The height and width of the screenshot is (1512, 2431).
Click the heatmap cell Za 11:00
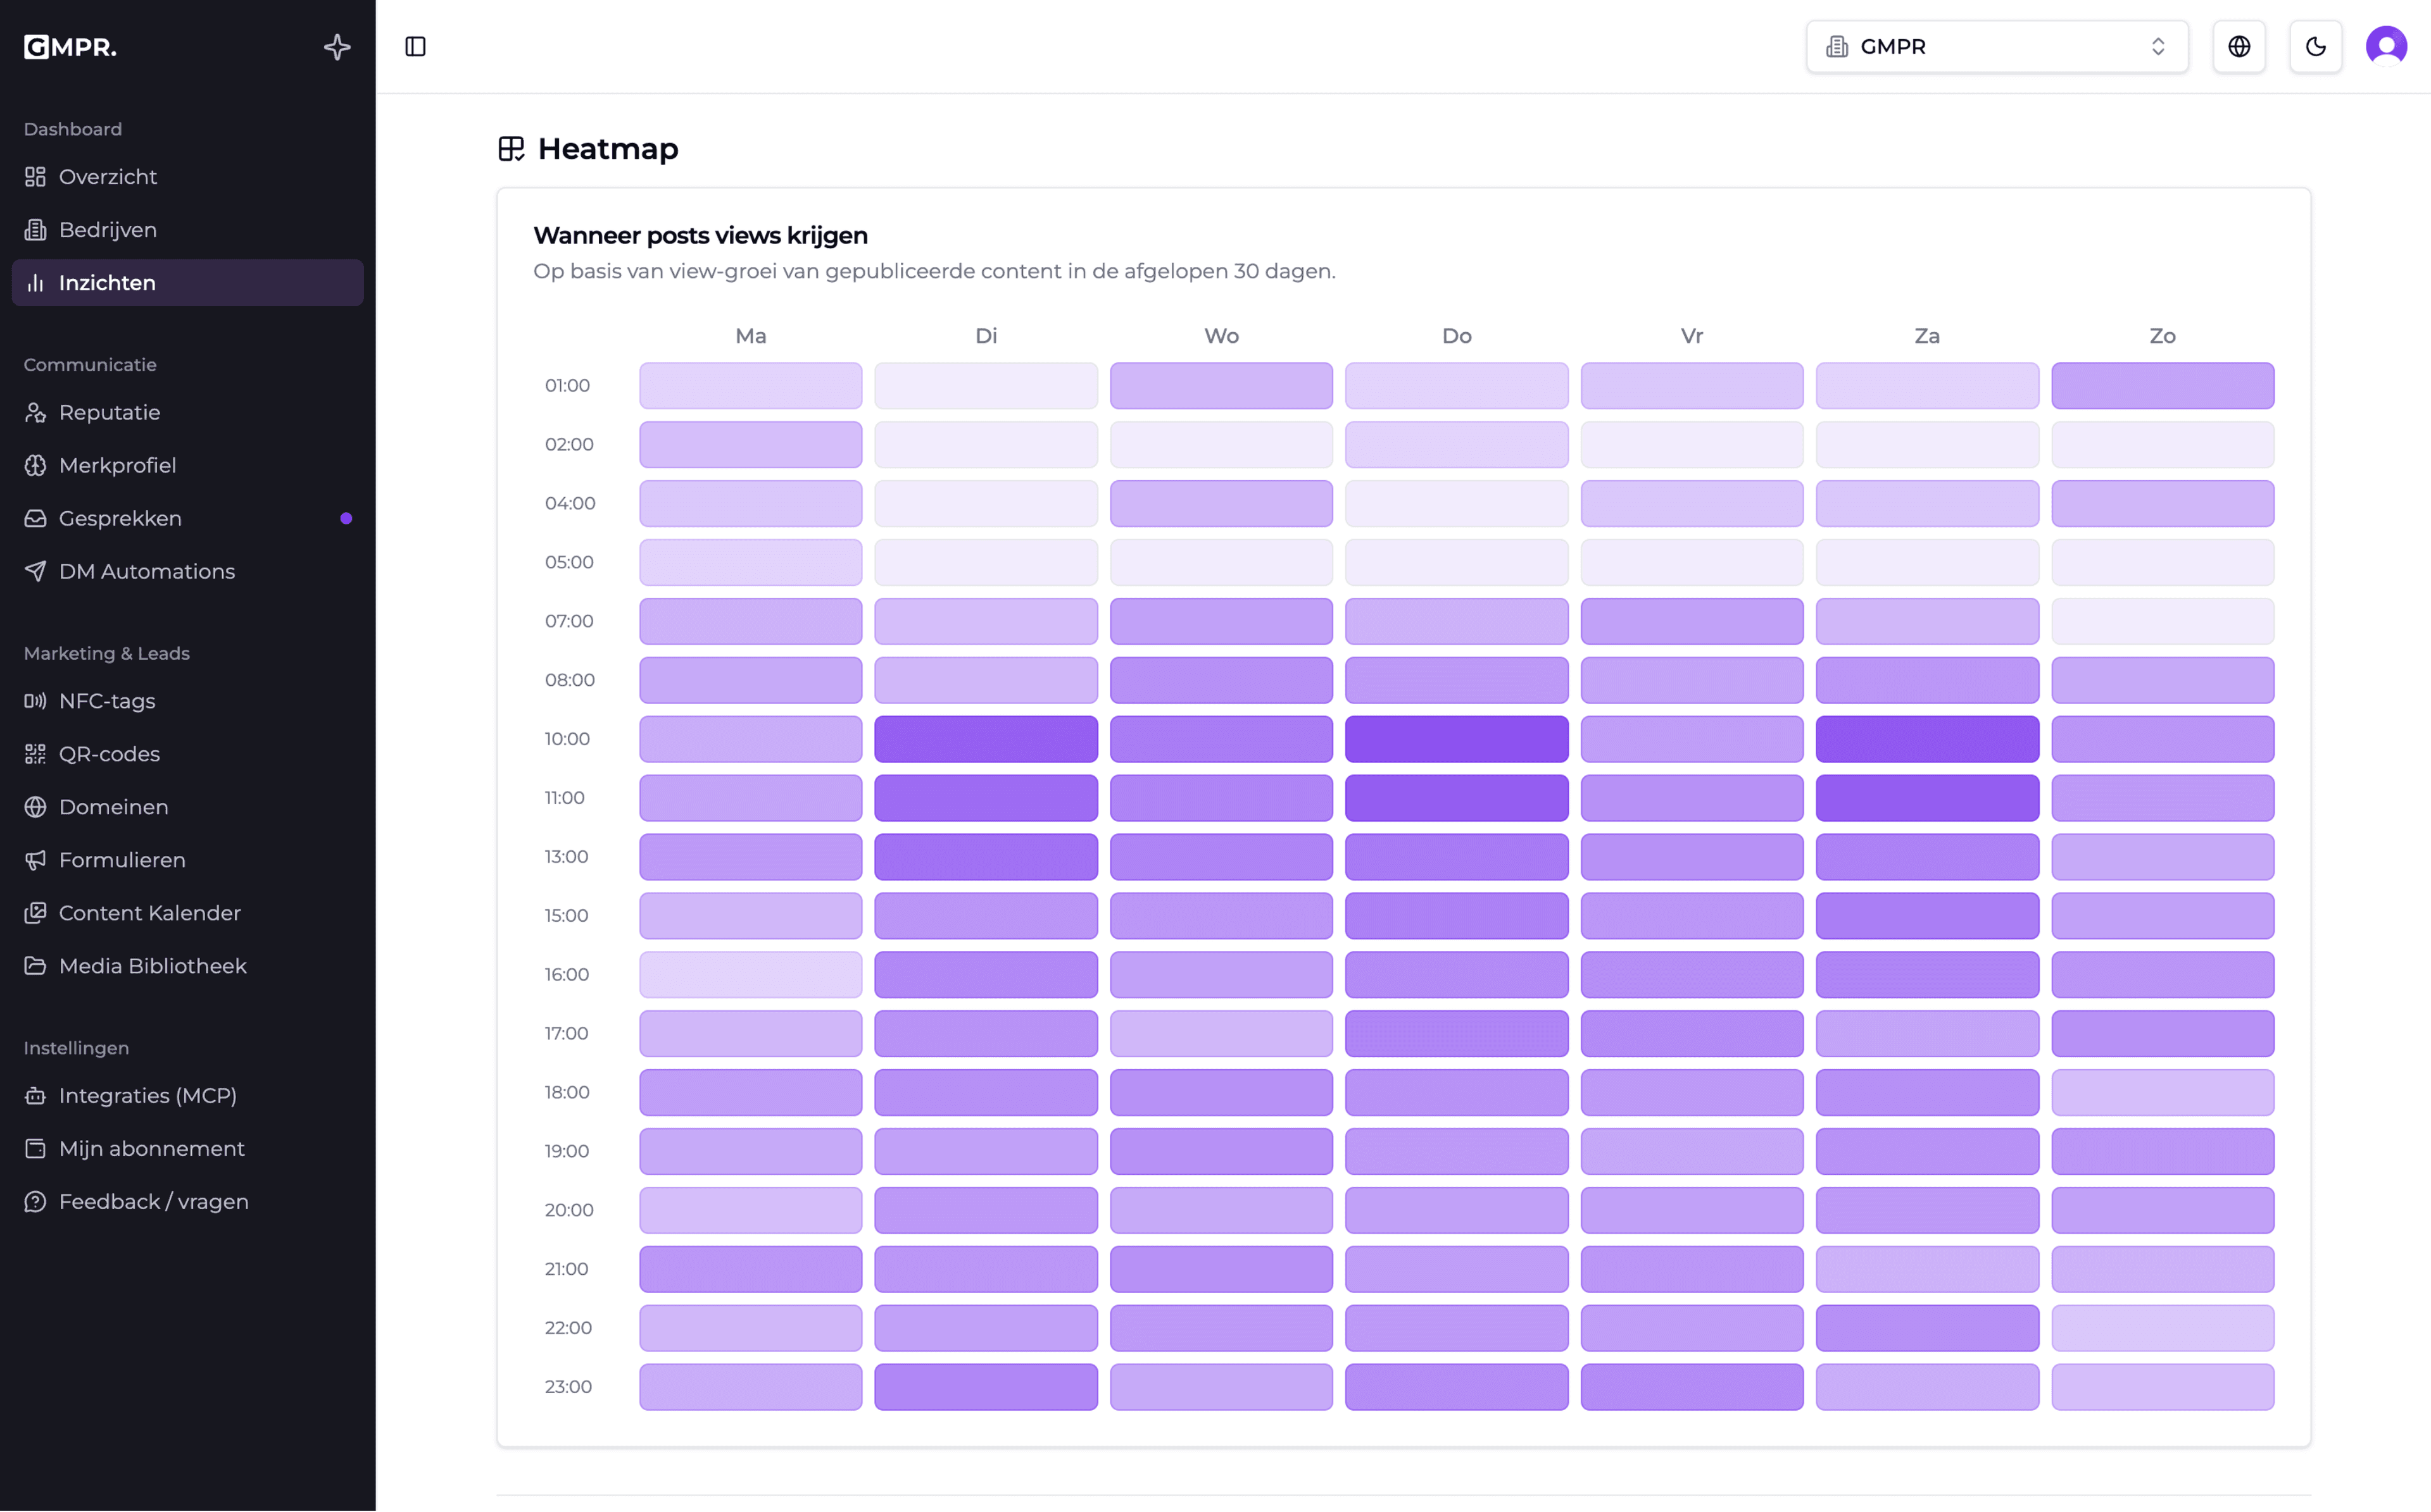pyautogui.click(x=1927, y=798)
